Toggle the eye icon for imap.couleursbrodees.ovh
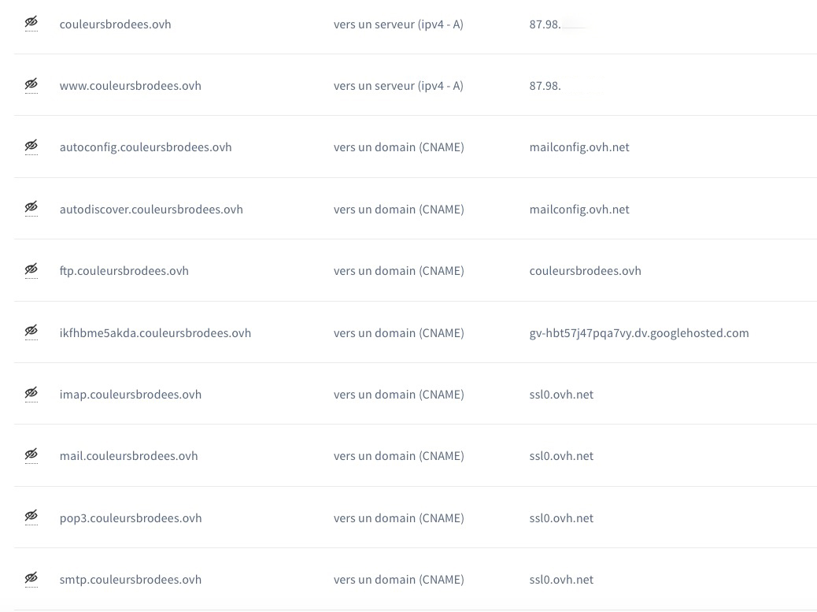Image resolution: width=817 pixels, height=612 pixels. [31, 393]
